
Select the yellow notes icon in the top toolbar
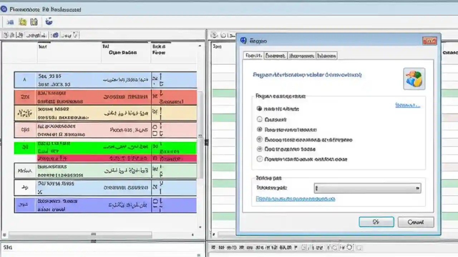point(22,22)
